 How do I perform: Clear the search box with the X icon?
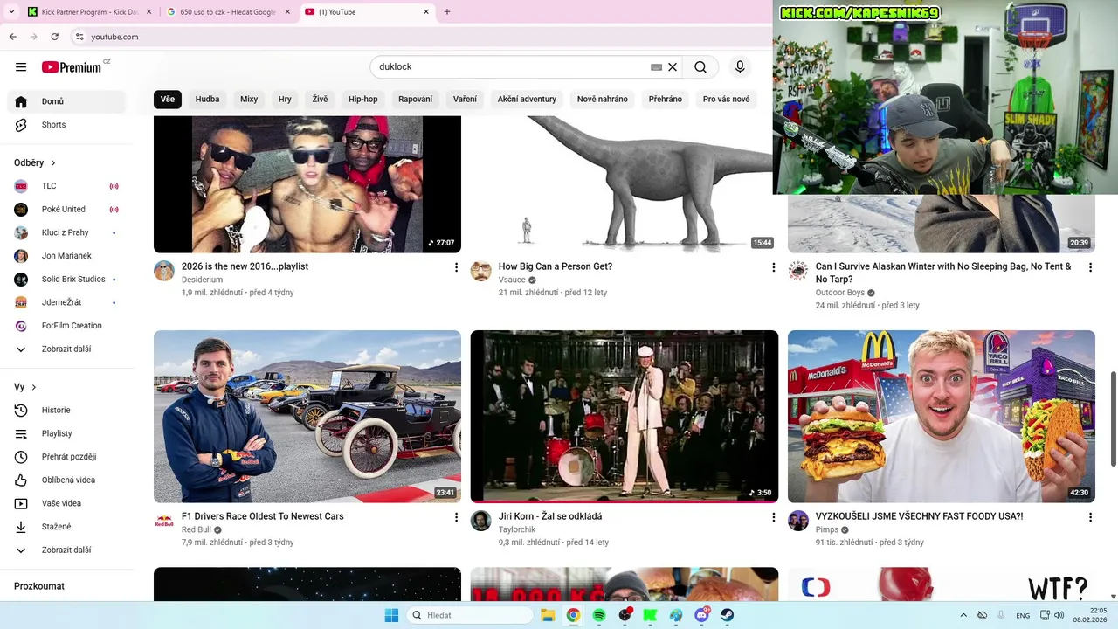click(673, 67)
